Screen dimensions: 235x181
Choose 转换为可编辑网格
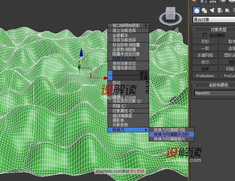coord(172,130)
